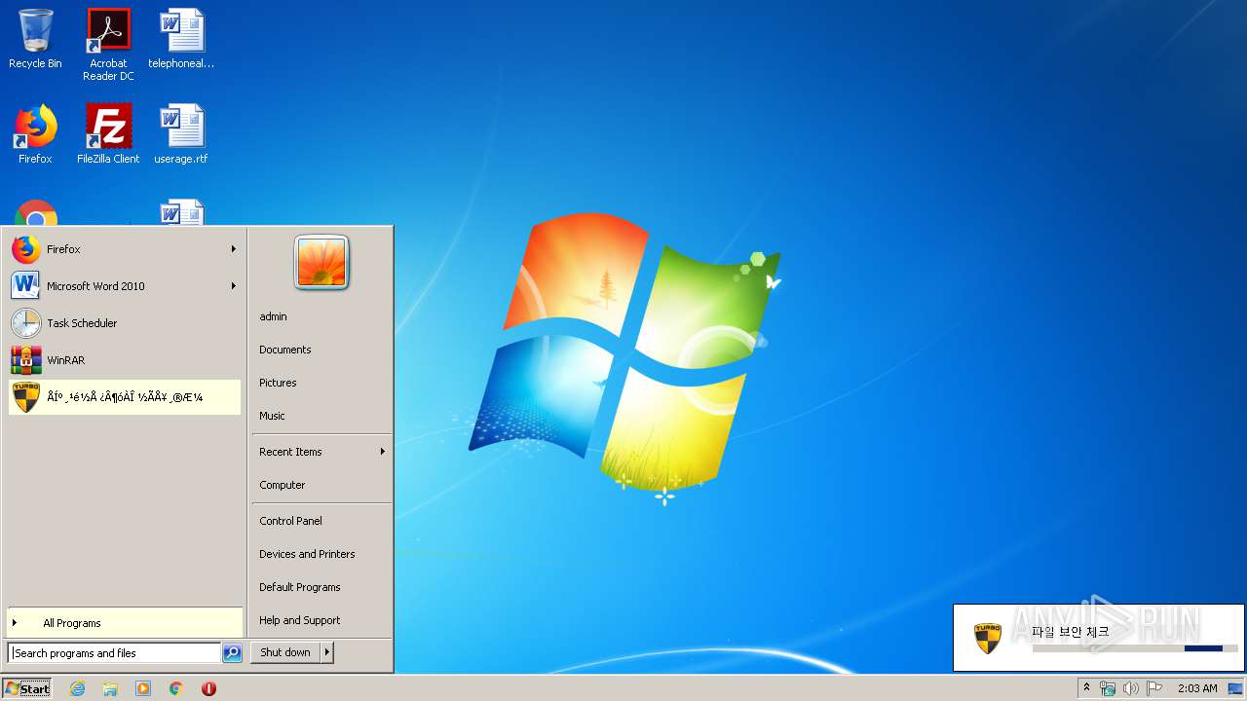Image resolution: width=1247 pixels, height=701 pixels.
Task: Open Windows Media Player taskbar icon
Action: 143,688
